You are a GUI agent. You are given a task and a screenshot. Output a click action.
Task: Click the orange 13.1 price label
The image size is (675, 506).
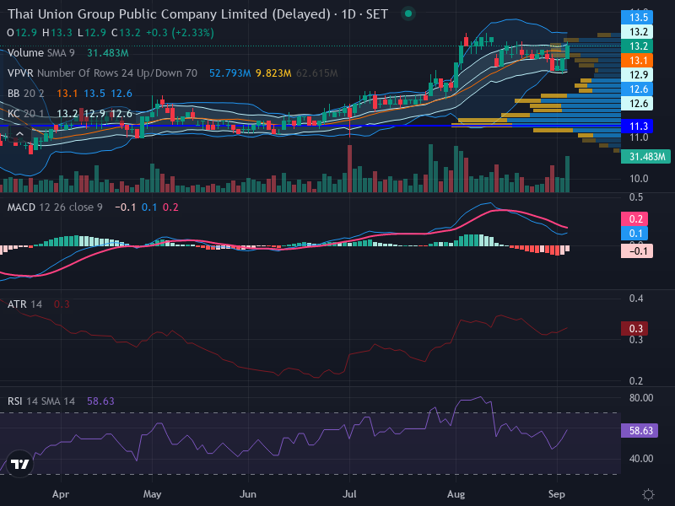[637, 60]
